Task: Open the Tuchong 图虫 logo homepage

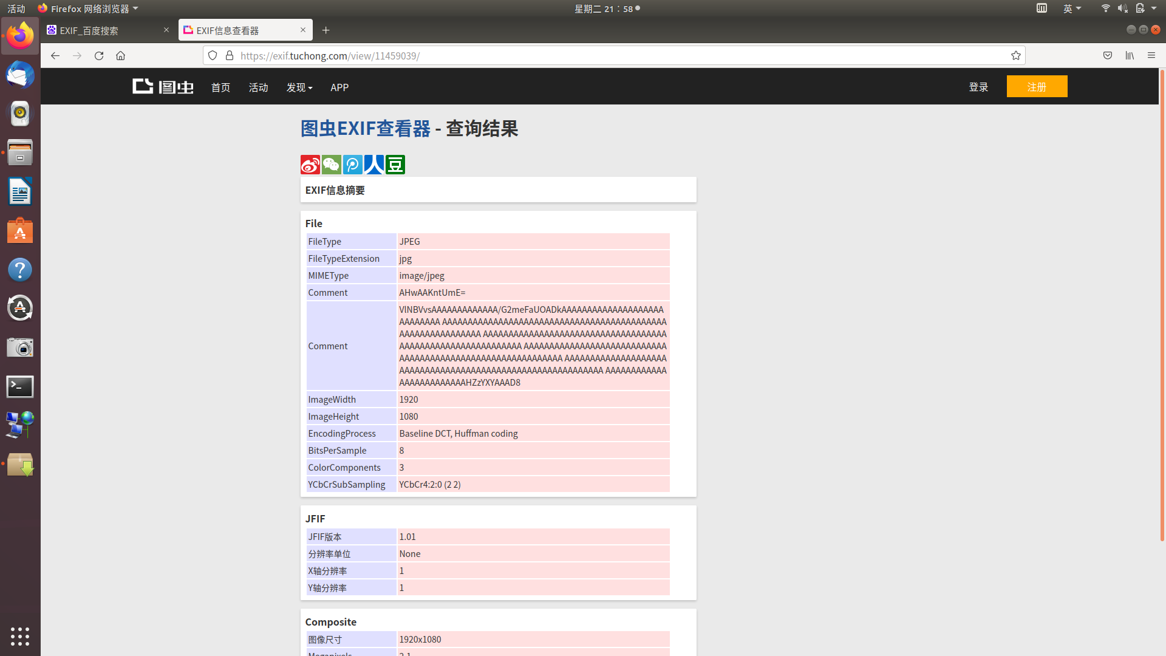Action: point(162,86)
